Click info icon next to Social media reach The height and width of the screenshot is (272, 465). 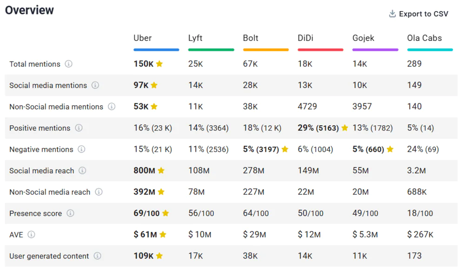coord(82,170)
